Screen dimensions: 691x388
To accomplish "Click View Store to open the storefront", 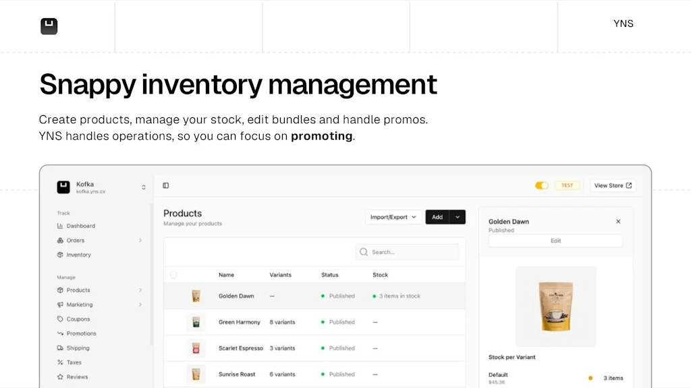I will coord(611,185).
